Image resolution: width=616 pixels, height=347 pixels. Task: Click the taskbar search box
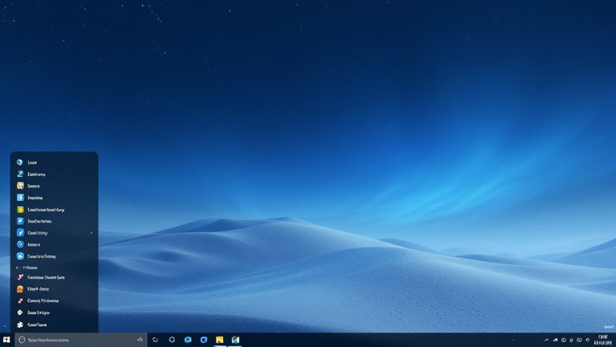81,340
